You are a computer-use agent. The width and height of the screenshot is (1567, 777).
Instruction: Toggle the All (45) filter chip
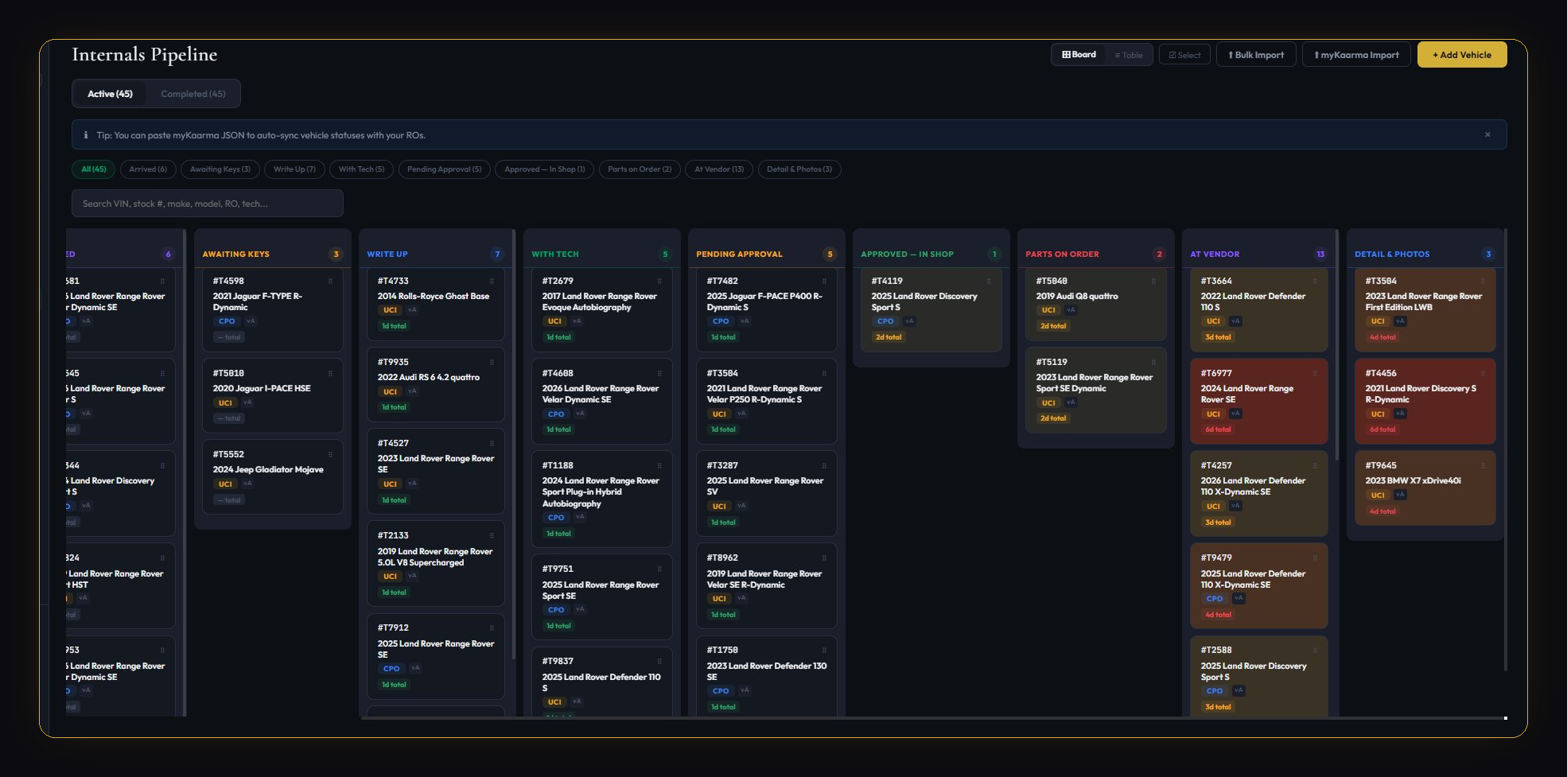click(x=93, y=169)
